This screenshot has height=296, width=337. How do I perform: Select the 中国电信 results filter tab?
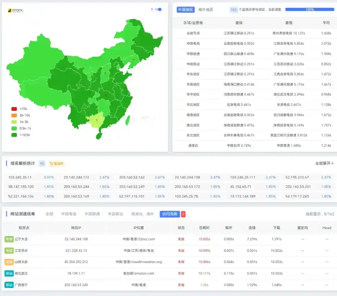pos(69,214)
